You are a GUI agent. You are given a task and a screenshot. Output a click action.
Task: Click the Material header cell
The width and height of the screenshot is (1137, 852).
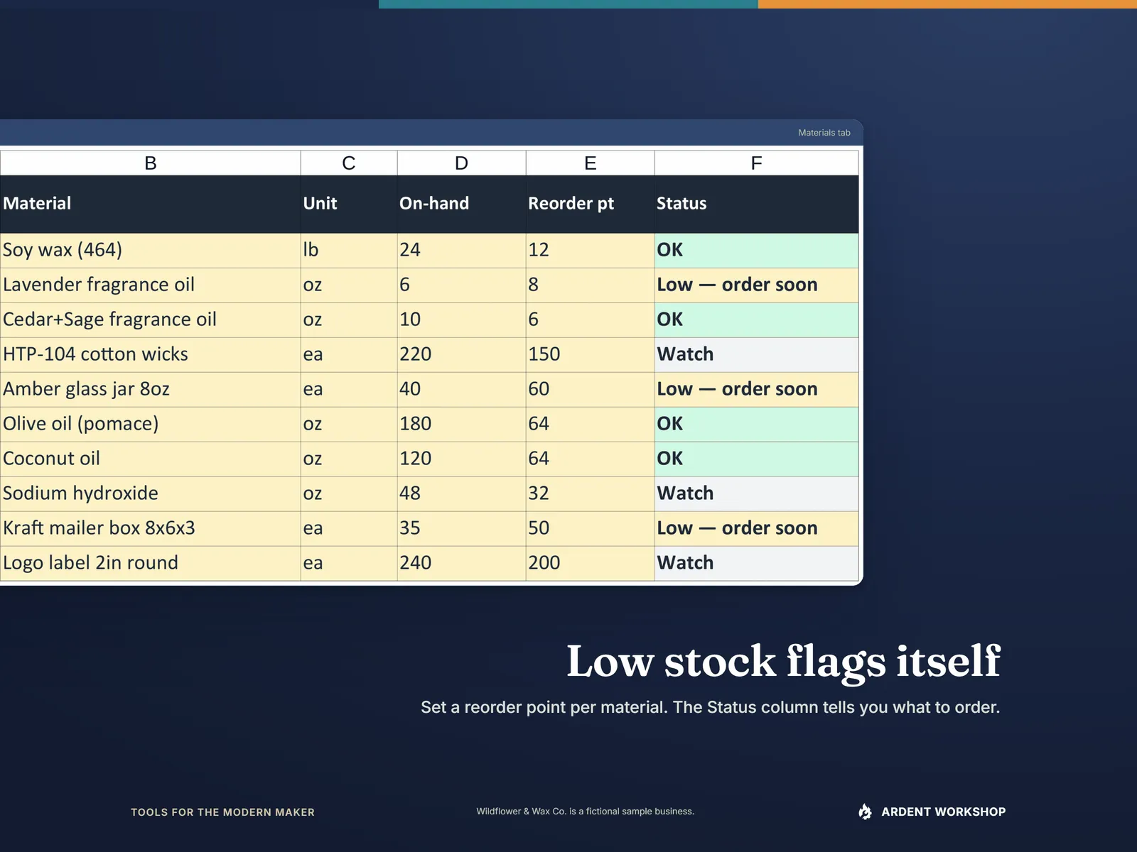(150, 204)
